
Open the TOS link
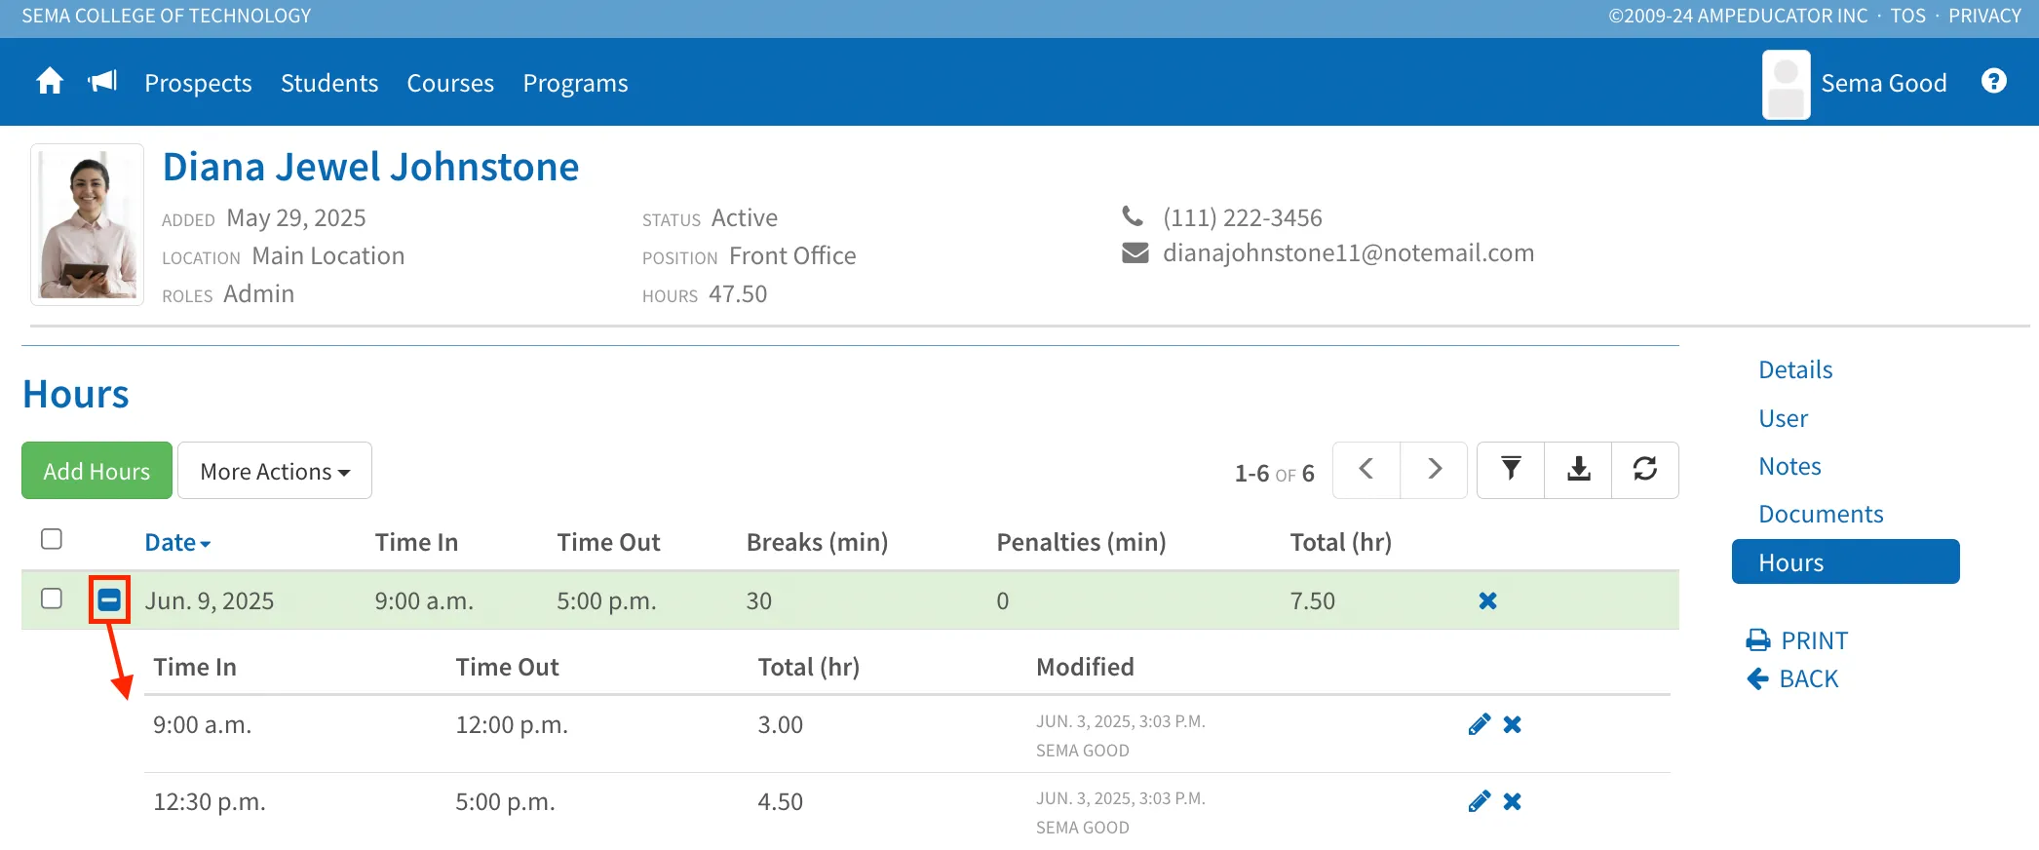click(1907, 16)
